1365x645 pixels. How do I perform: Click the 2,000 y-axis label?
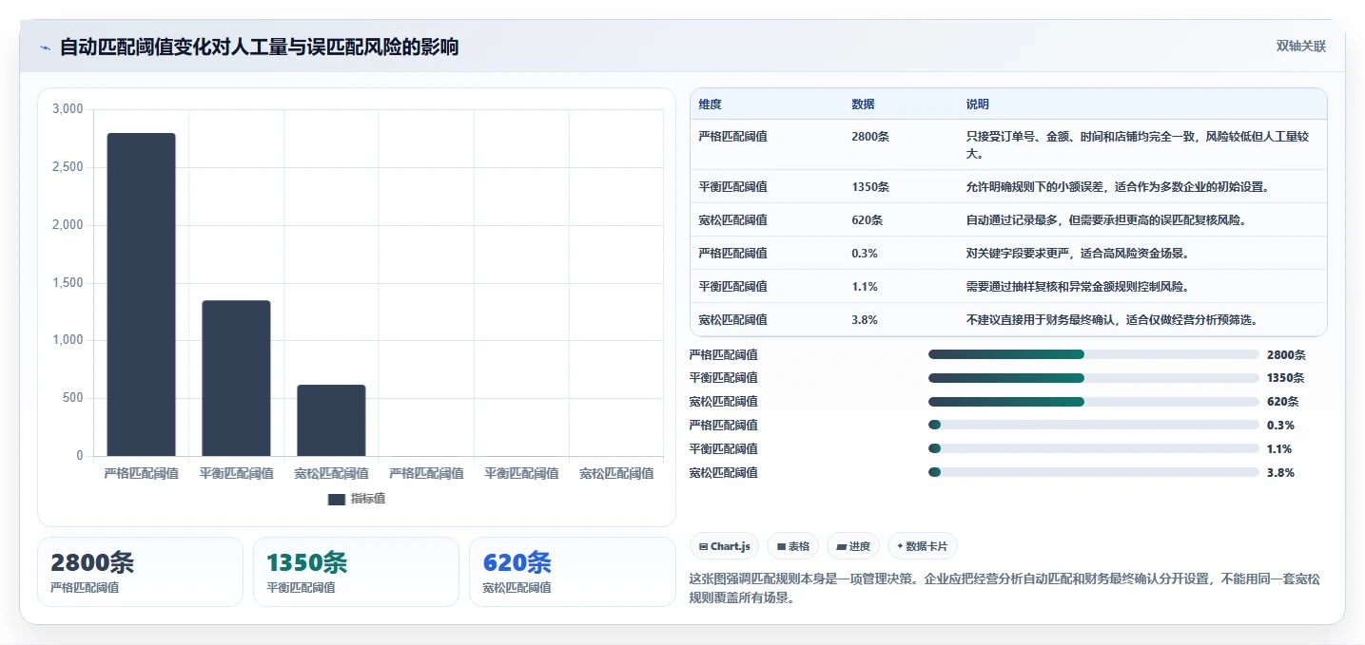67,225
